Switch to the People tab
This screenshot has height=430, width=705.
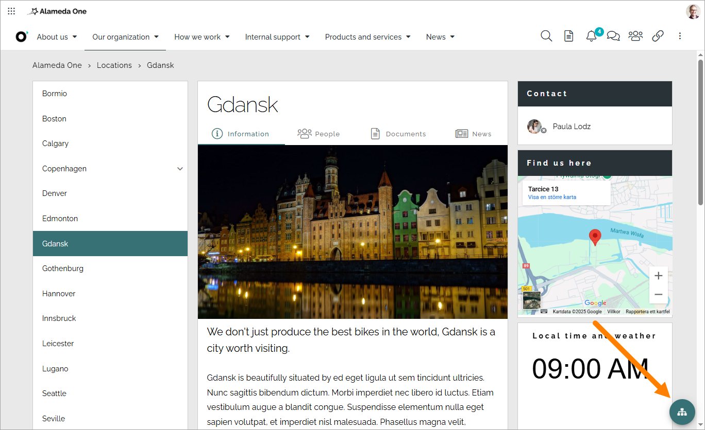(x=318, y=134)
